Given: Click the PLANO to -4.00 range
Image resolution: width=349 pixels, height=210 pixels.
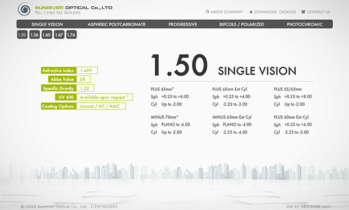Looking at the screenshot, I should click(x=237, y=125).
